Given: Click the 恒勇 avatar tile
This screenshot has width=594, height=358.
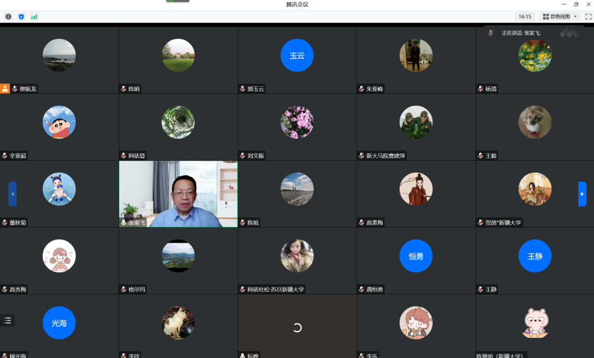Looking at the screenshot, I should pyautogui.click(x=416, y=256).
